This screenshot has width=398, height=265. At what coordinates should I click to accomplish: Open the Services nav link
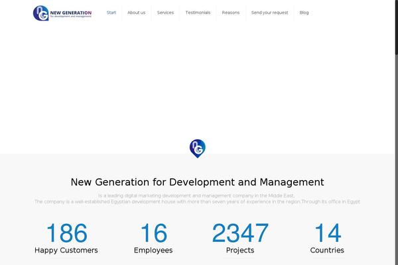pos(165,13)
